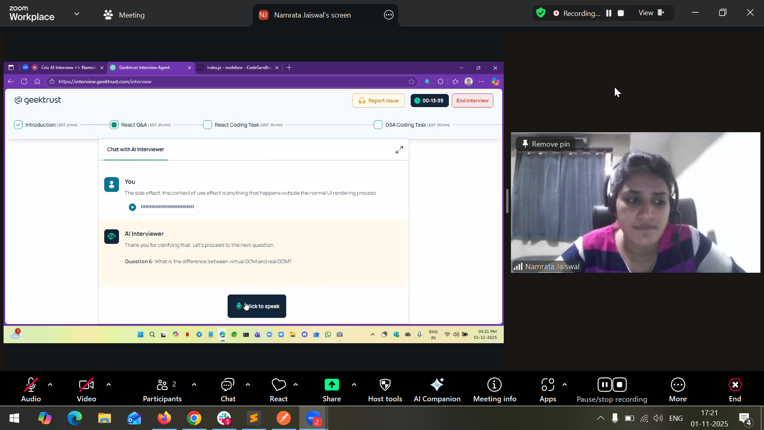The height and width of the screenshot is (430, 764).
Task: Expand audio settings arrow next to Audio
Action: pyautogui.click(x=50, y=385)
